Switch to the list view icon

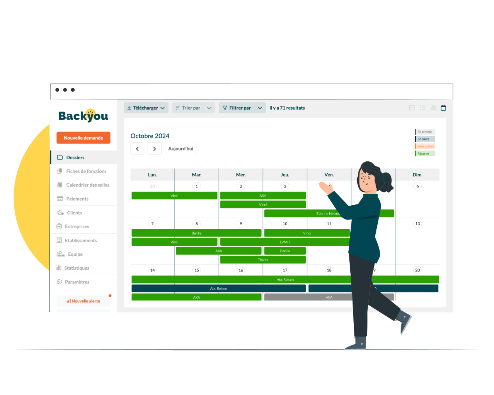[422, 108]
